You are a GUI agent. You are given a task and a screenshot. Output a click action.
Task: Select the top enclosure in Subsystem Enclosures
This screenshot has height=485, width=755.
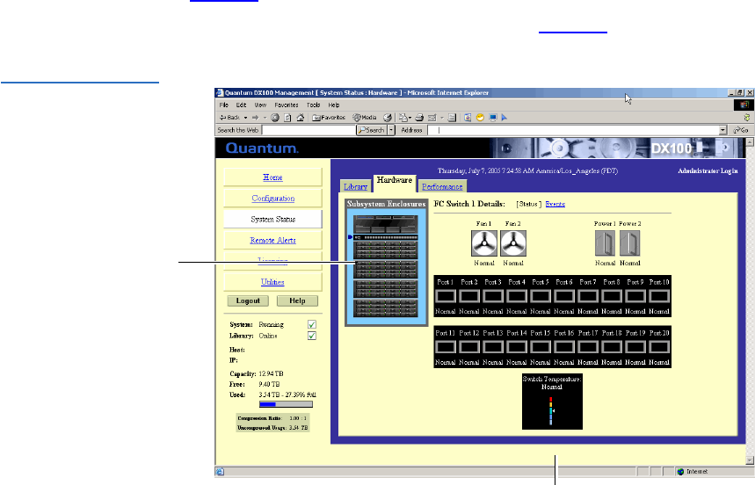click(386, 224)
